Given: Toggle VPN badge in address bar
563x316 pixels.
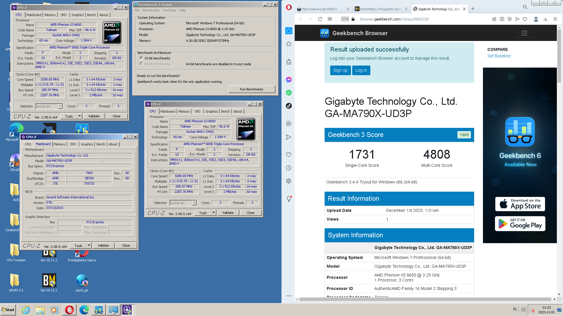Looking at the screenshot, I should click(345, 19).
